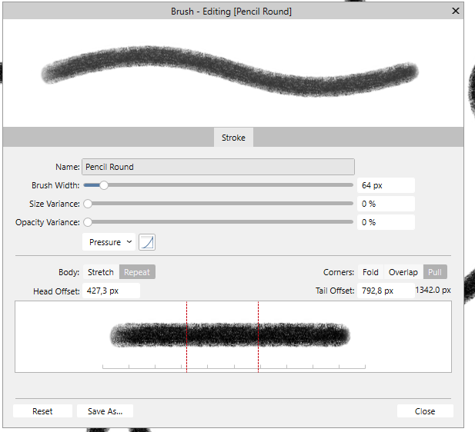Click the Reset button

(42, 411)
